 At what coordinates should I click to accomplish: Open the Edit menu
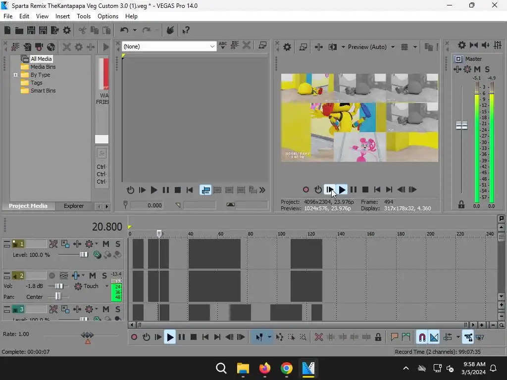click(24, 16)
